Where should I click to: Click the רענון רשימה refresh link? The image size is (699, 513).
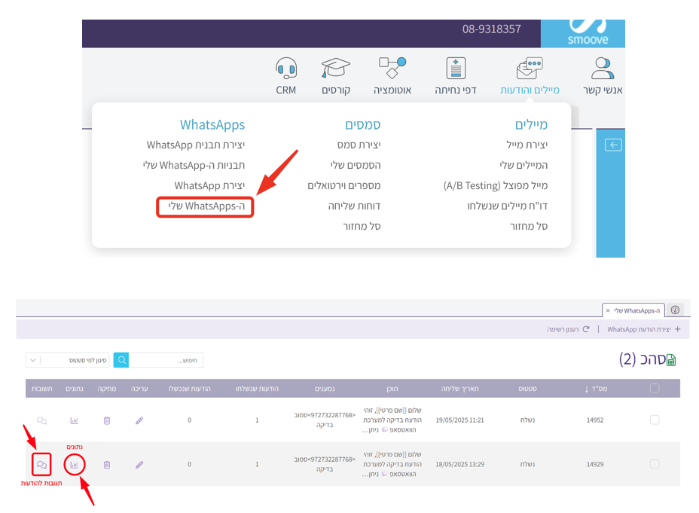(x=568, y=329)
